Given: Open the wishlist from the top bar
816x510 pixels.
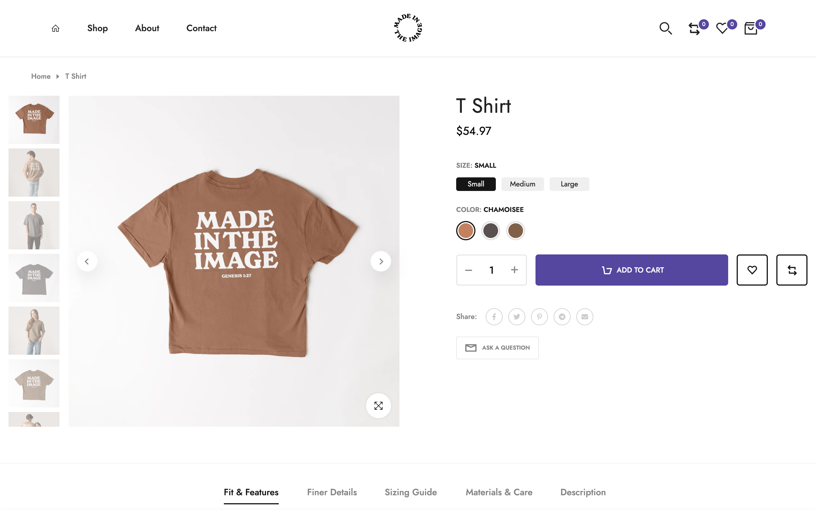Looking at the screenshot, I should click(x=722, y=29).
